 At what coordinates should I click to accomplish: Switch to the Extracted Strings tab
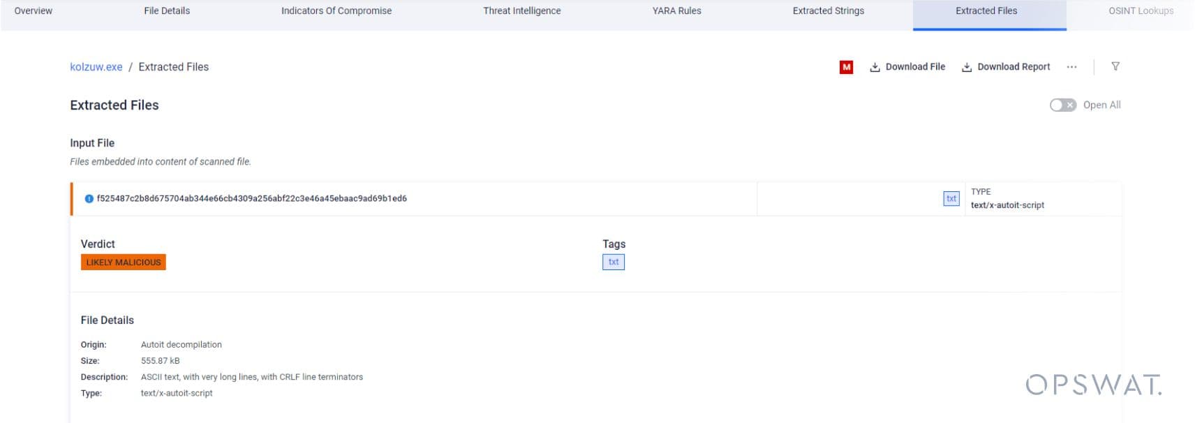coord(829,11)
